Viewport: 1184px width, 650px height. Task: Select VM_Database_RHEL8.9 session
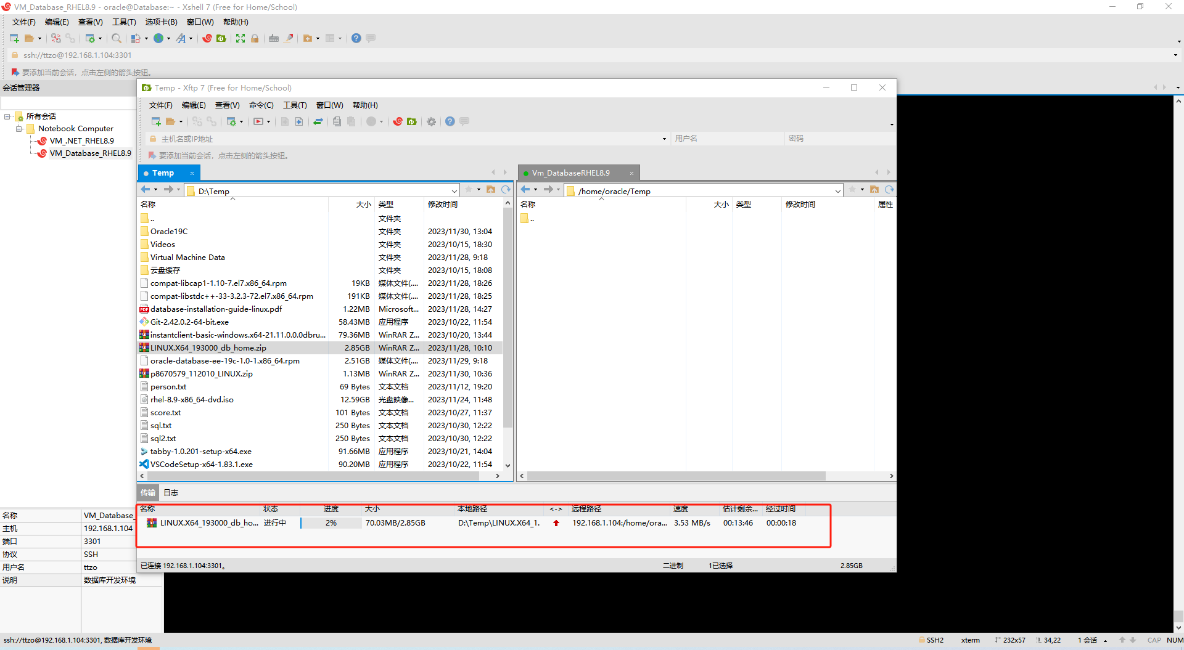coord(90,153)
